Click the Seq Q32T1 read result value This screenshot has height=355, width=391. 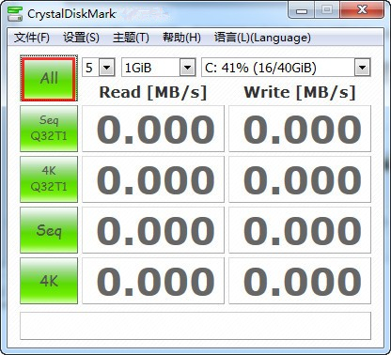[153, 129]
